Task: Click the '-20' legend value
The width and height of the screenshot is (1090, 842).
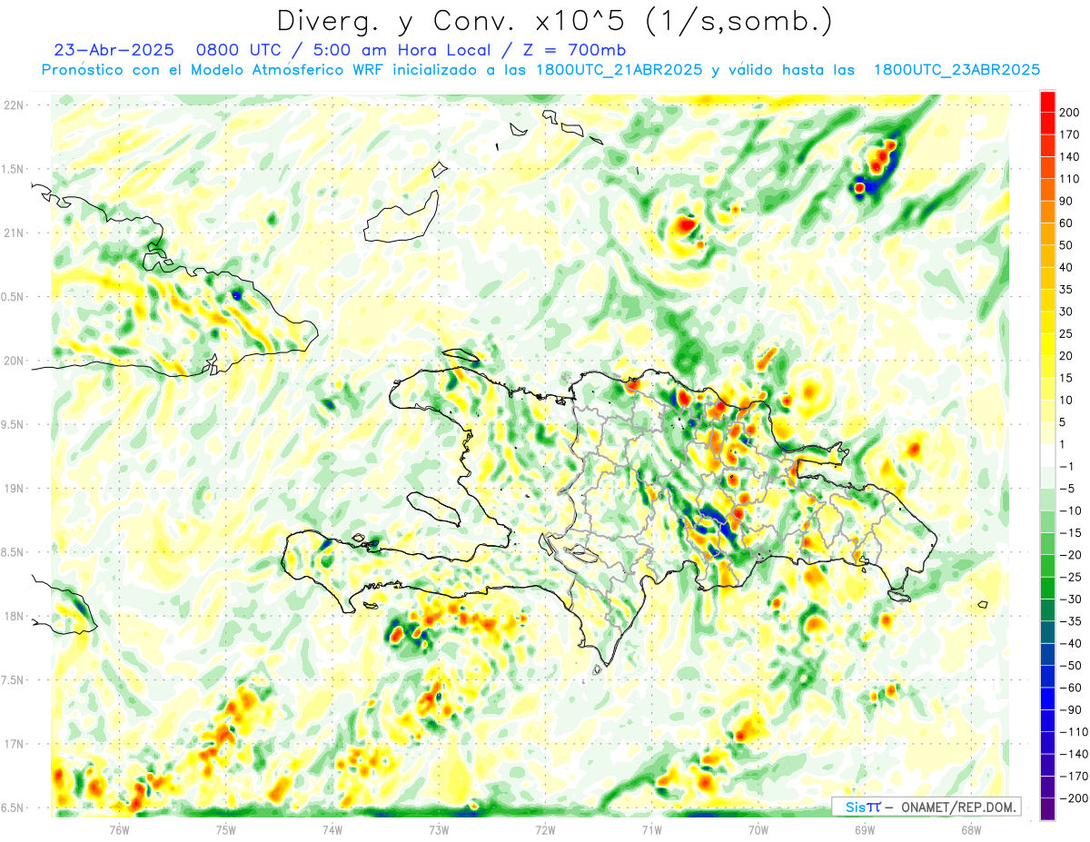Action: pyautogui.click(x=1072, y=555)
